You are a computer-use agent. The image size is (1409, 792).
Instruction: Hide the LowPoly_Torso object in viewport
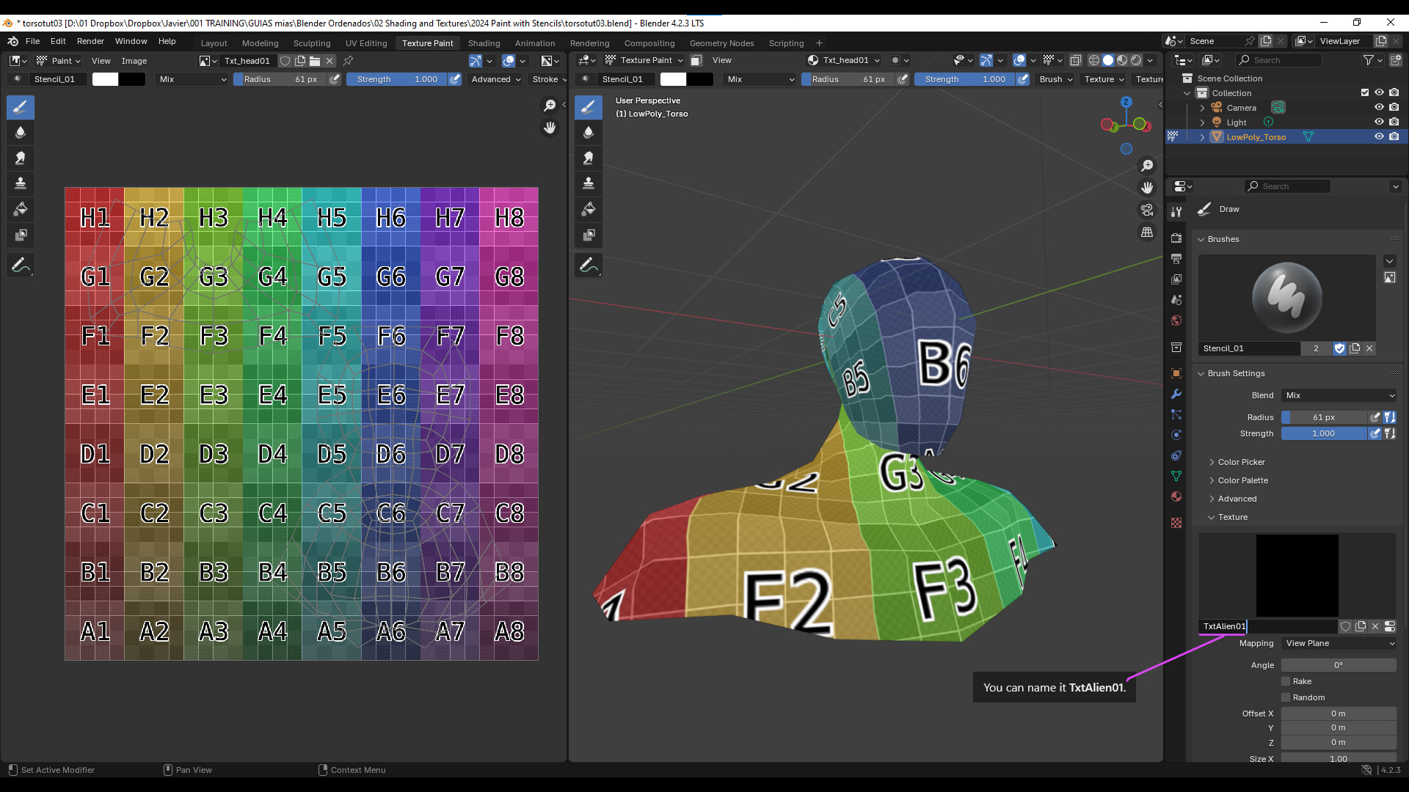pos(1379,136)
